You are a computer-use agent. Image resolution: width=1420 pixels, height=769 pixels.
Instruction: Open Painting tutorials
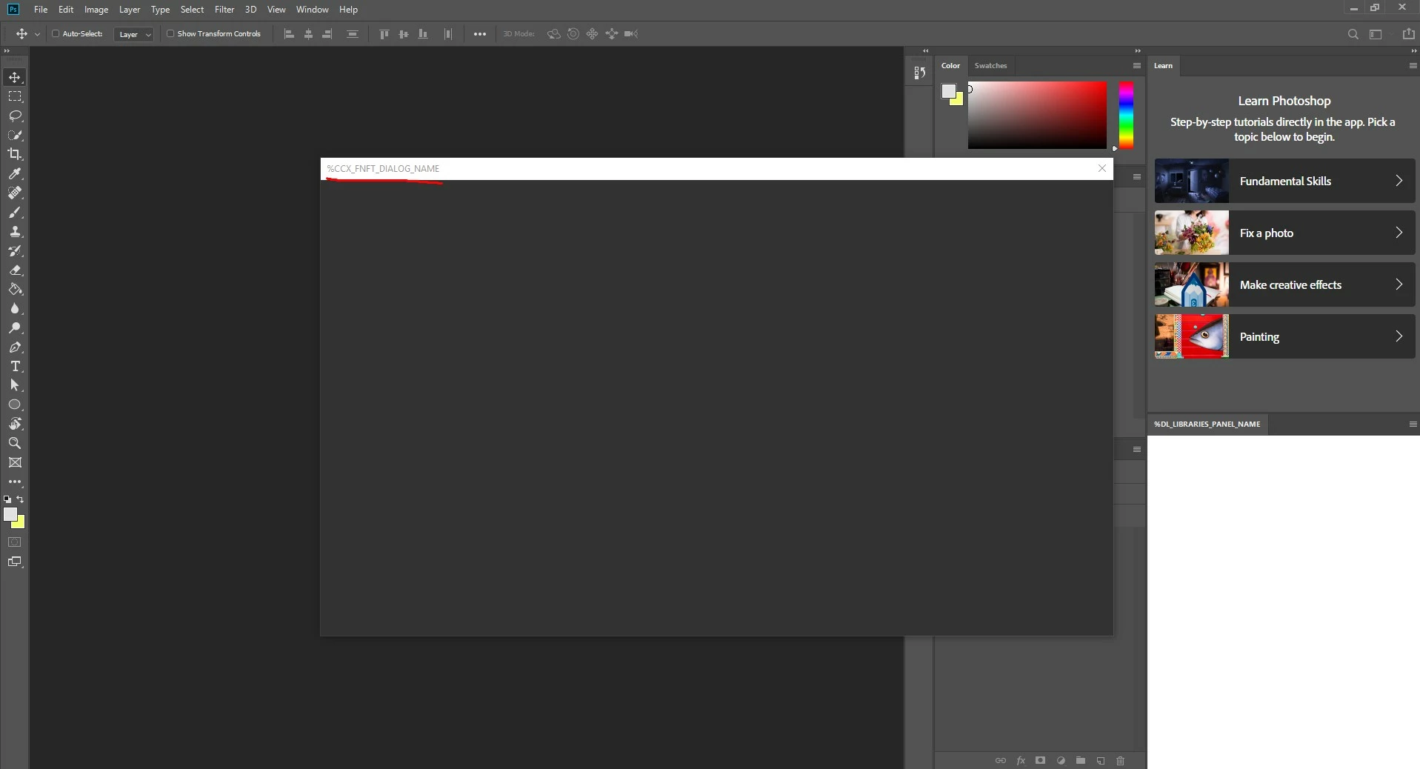1284,336
